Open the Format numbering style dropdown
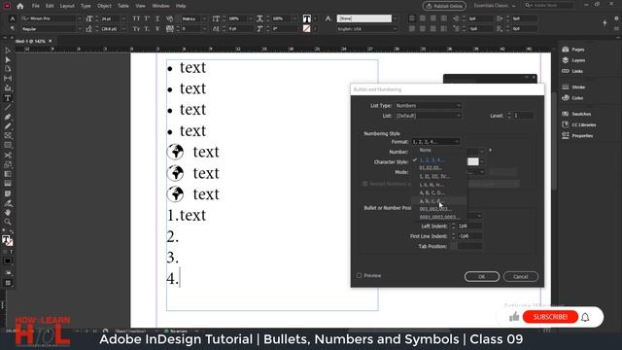Image resolution: width=622 pixels, height=350 pixels. [435, 142]
